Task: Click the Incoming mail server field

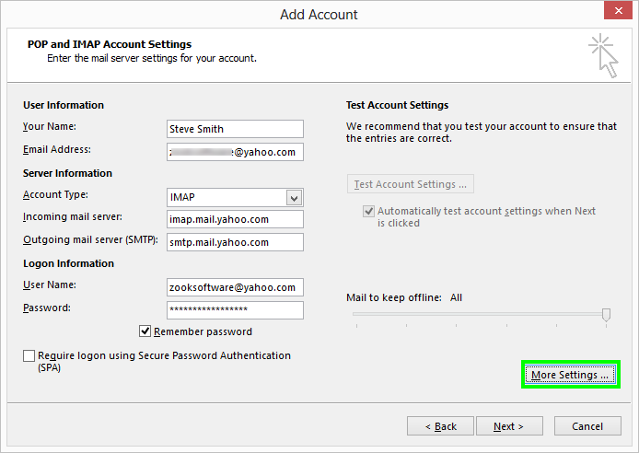Action: tap(235, 219)
